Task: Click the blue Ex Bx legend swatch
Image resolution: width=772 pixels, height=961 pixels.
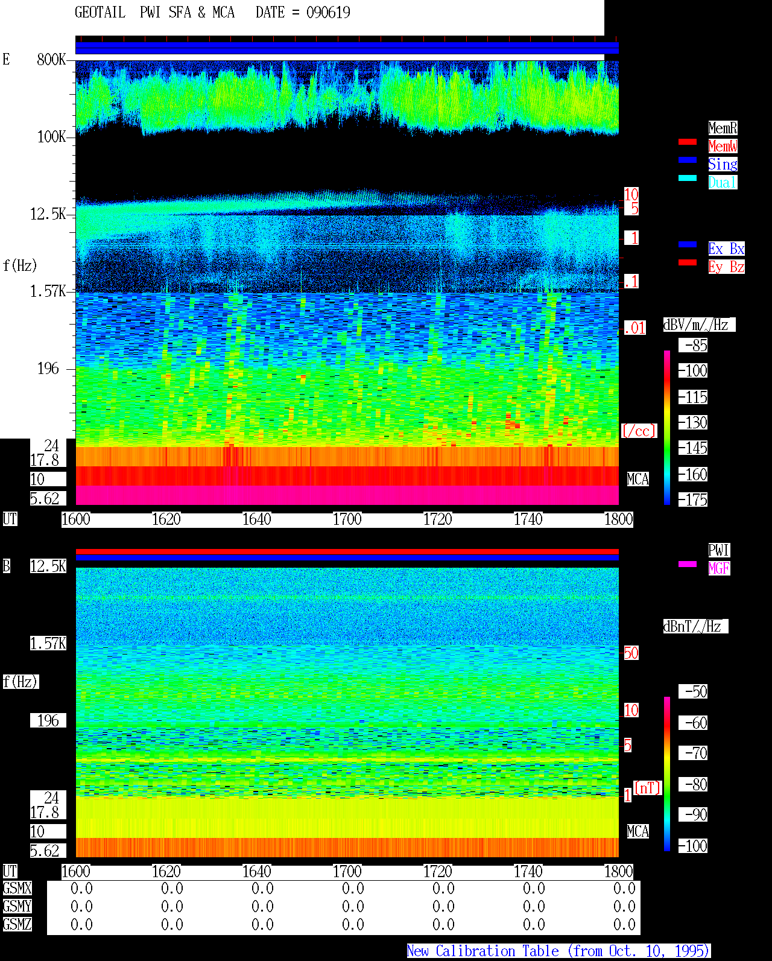Action: coord(688,244)
